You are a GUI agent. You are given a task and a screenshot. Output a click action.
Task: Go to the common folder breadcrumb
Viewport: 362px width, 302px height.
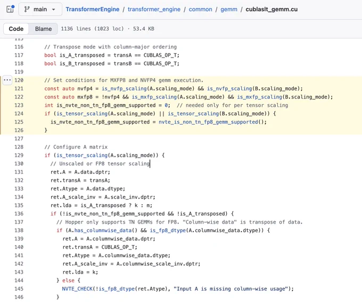(200, 9)
